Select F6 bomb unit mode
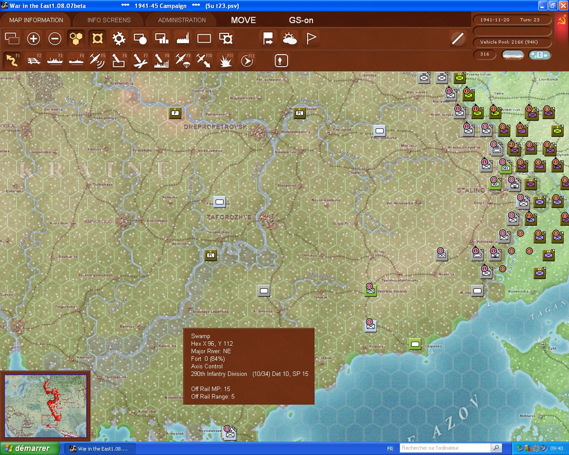 tap(119, 60)
